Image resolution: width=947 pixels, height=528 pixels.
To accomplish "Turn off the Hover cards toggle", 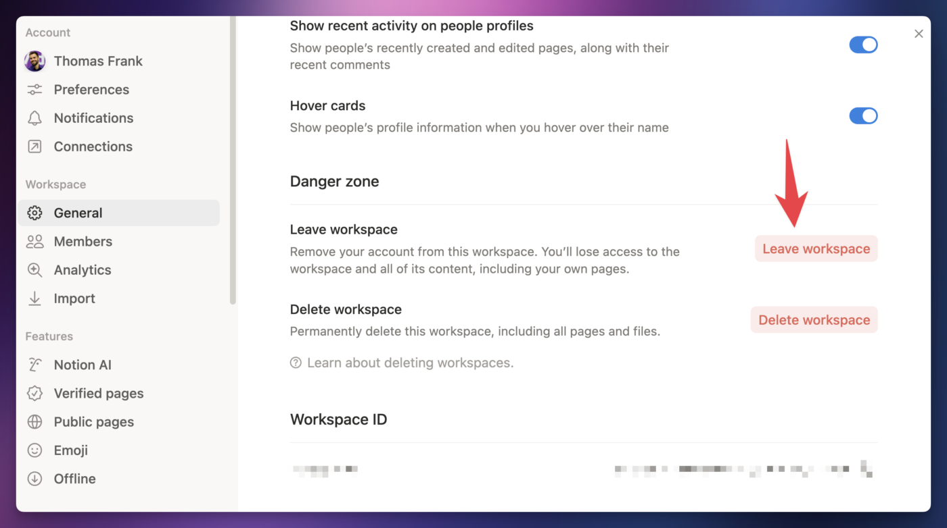I will click(863, 115).
